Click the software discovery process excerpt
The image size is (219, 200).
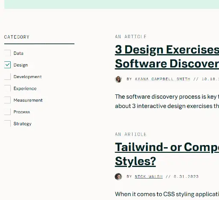pyautogui.click(x=167, y=101)
